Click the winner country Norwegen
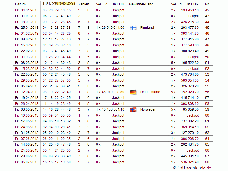This screenshot has height=171, width=228. click(148, 109)
